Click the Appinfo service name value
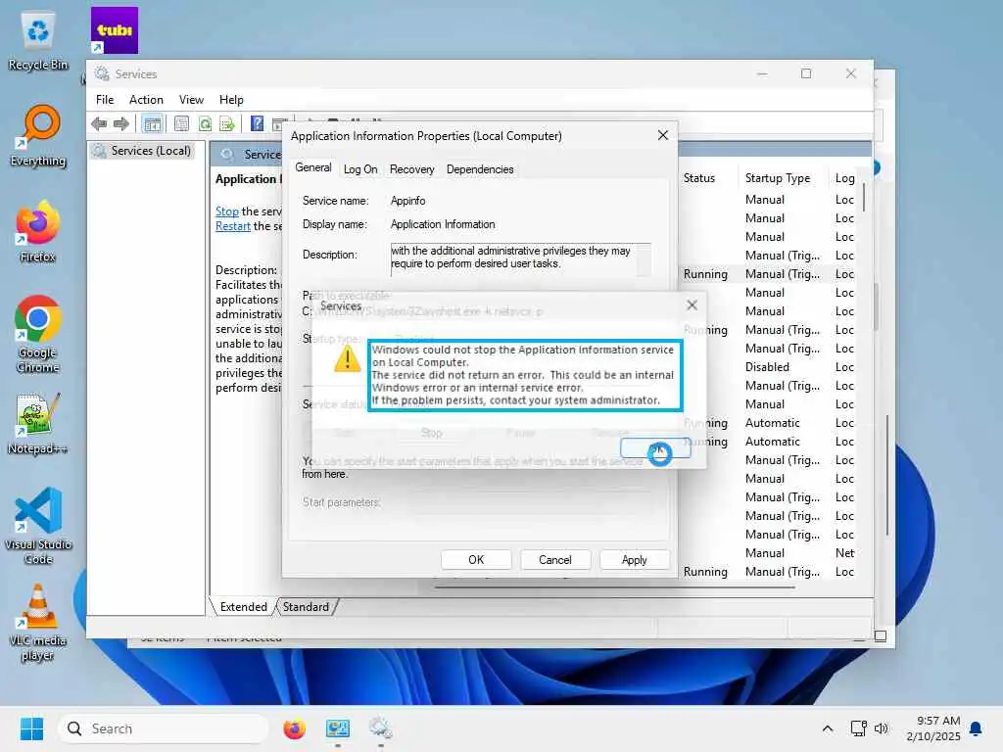This screenshot has height=752, width=1003. click(x=407, y=201)
